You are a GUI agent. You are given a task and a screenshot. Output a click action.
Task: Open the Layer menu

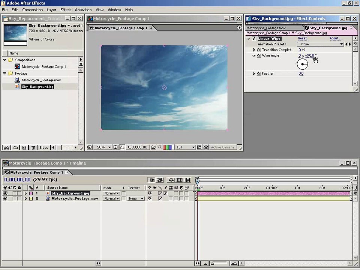click(x=51, y=10)
